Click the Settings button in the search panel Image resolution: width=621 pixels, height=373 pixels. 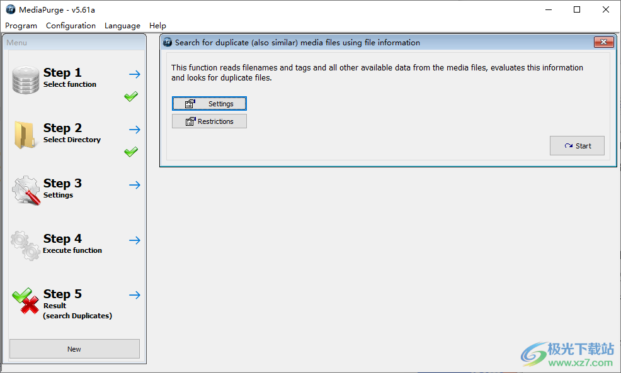[x=209, y=104]
